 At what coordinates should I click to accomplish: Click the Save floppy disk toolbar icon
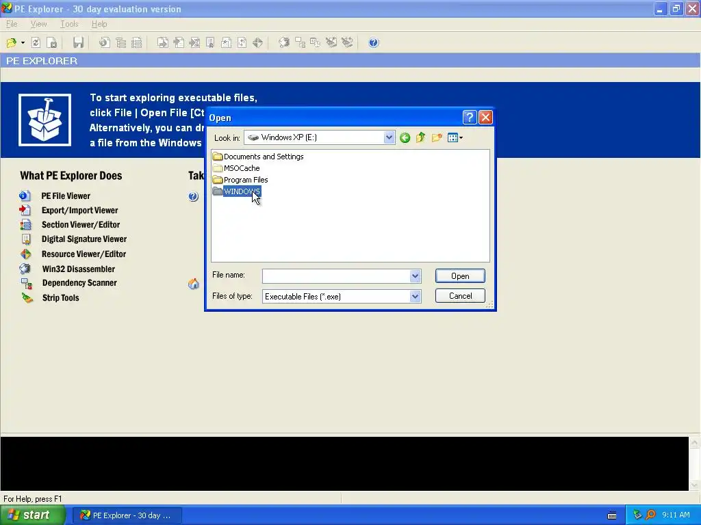78,43
